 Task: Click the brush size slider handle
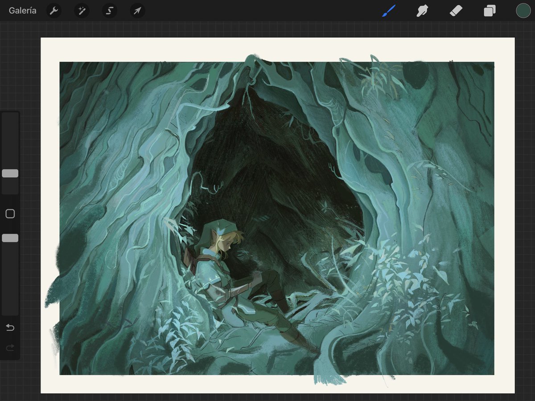click(10, 173)
